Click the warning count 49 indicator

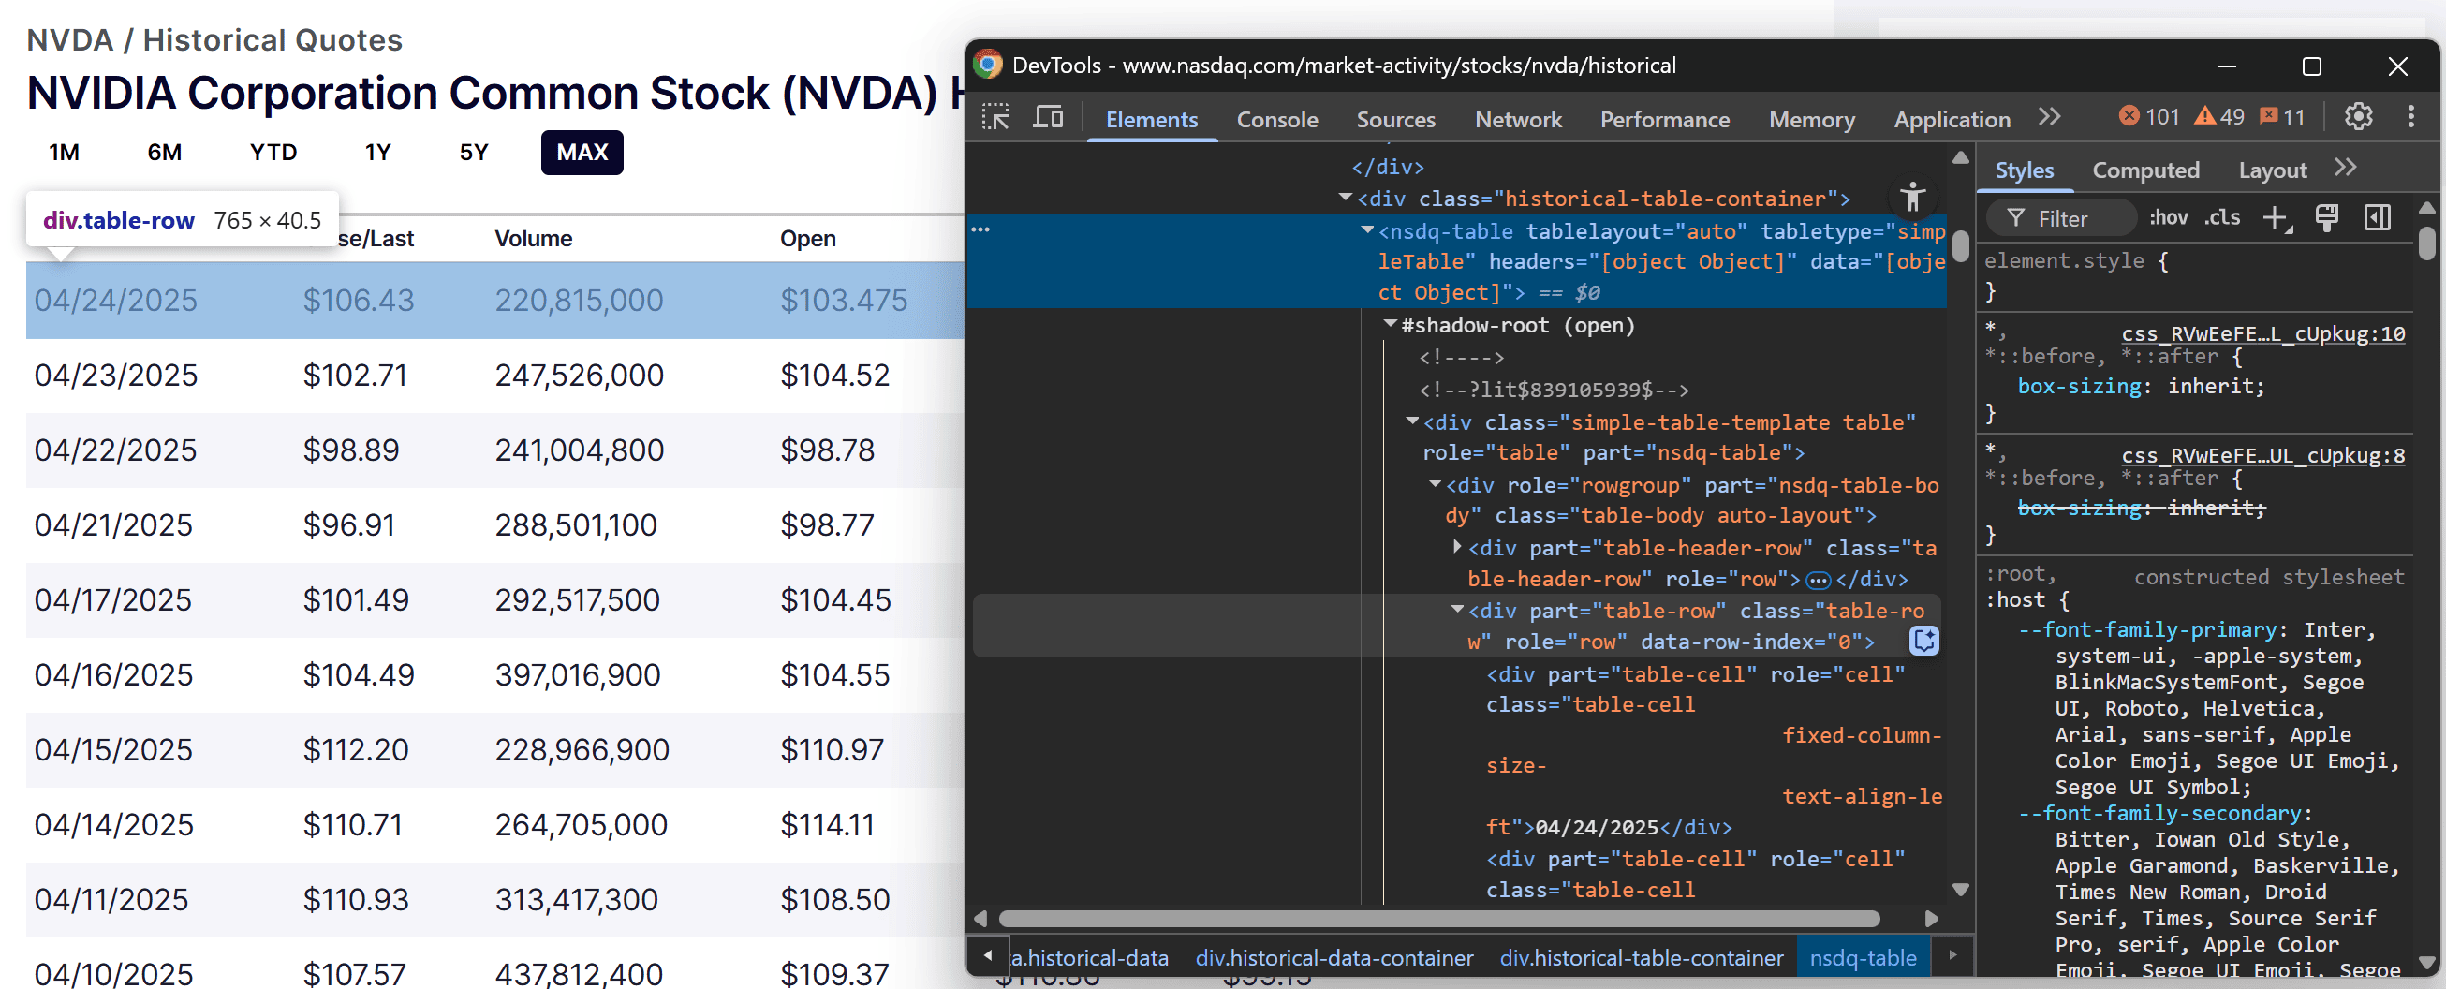point(2219,117)
